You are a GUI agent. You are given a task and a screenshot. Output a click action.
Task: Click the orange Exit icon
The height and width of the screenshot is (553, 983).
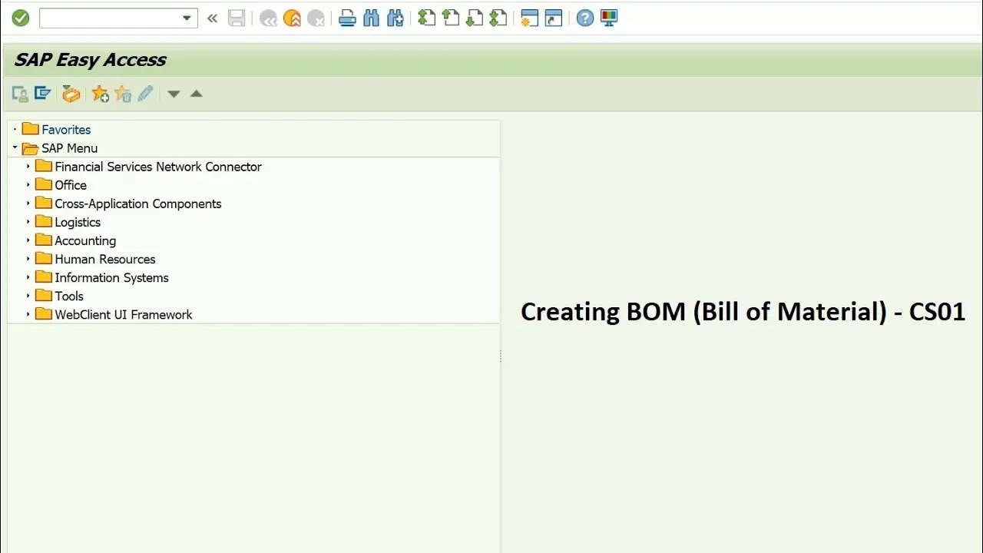coord(292,18)
